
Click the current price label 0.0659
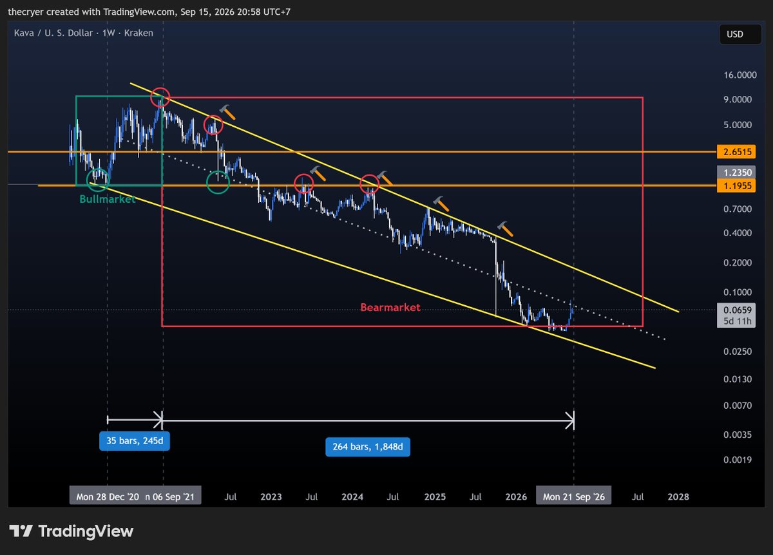[738, 310]
